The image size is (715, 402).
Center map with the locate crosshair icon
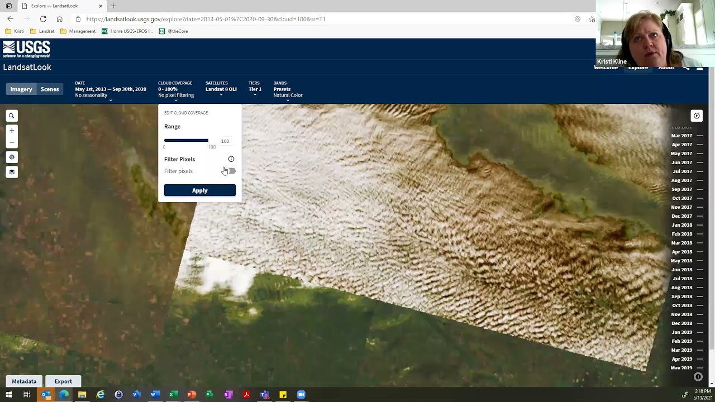(12, 157)
